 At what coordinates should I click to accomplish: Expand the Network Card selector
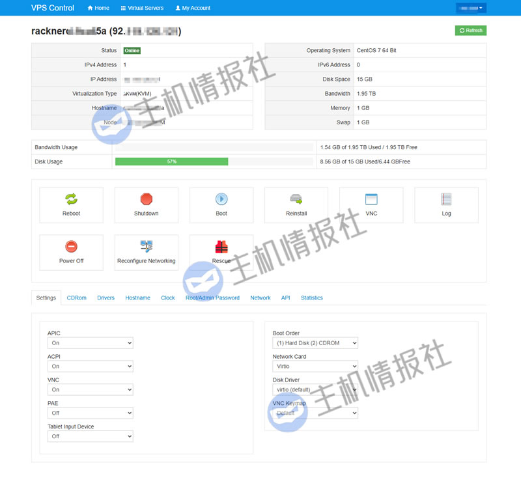point(315,366)
